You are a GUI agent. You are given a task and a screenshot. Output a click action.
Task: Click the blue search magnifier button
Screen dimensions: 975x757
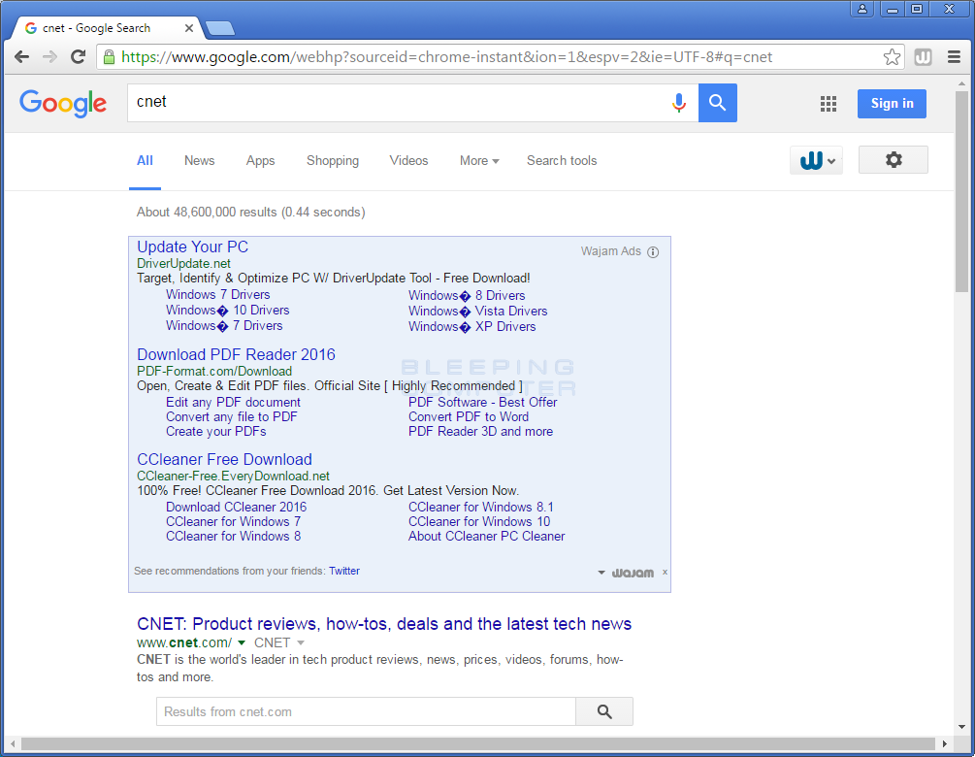coord(717,102)
